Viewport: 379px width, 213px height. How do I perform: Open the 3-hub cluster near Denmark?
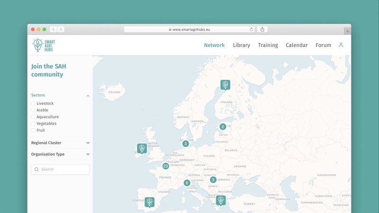186,144
